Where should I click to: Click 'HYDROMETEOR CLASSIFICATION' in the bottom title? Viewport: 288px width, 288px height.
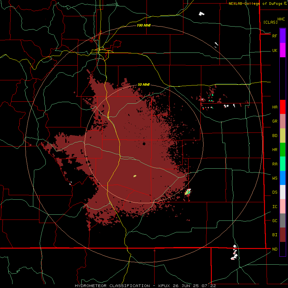point(112,286)
